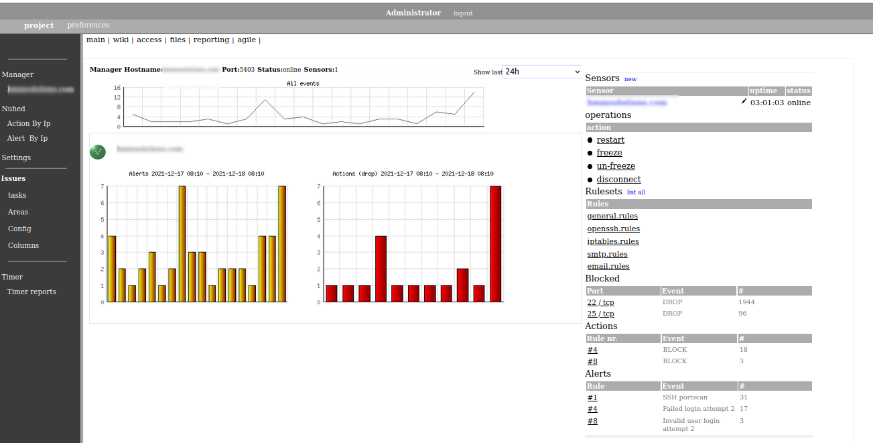This screenshot has height=443, width=873.
Task: Open Timer reports in sidebar
Action: [x=31, y=292]
